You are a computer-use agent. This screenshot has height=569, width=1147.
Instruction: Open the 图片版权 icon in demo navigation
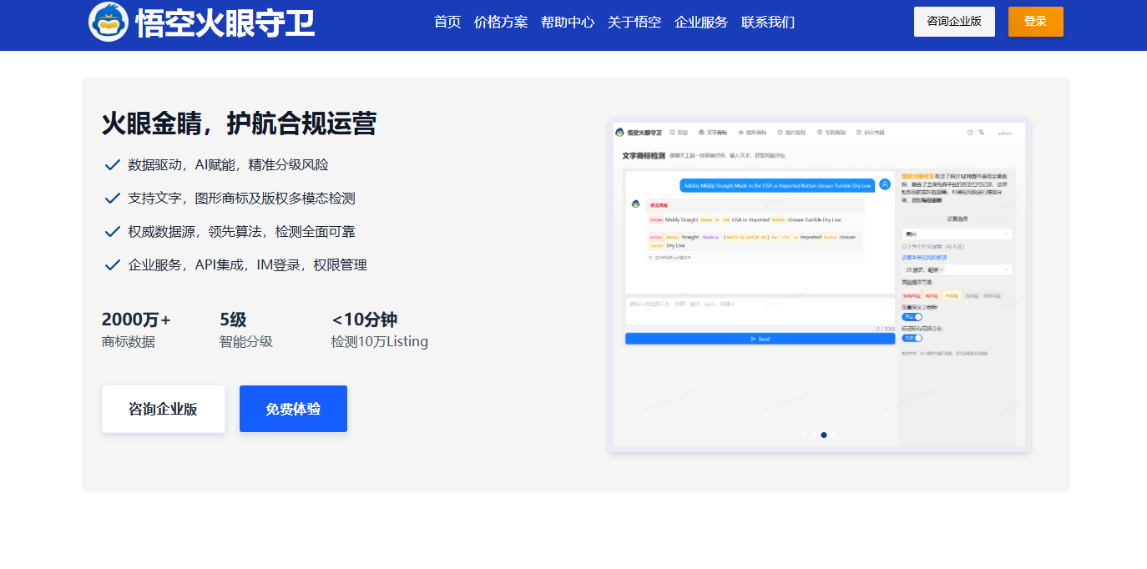(779, 132)
